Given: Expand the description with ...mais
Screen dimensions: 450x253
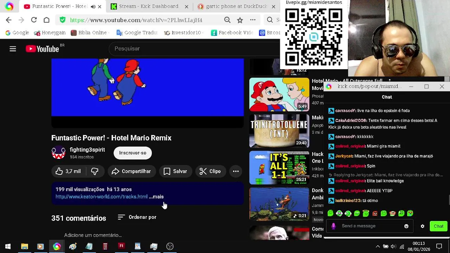Looking at the screenshot, I should pyautogui.click(x=156, y=197).
